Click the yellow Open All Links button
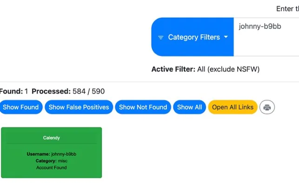The height and width of the screenshot is (183, 299). pos(233,107)
